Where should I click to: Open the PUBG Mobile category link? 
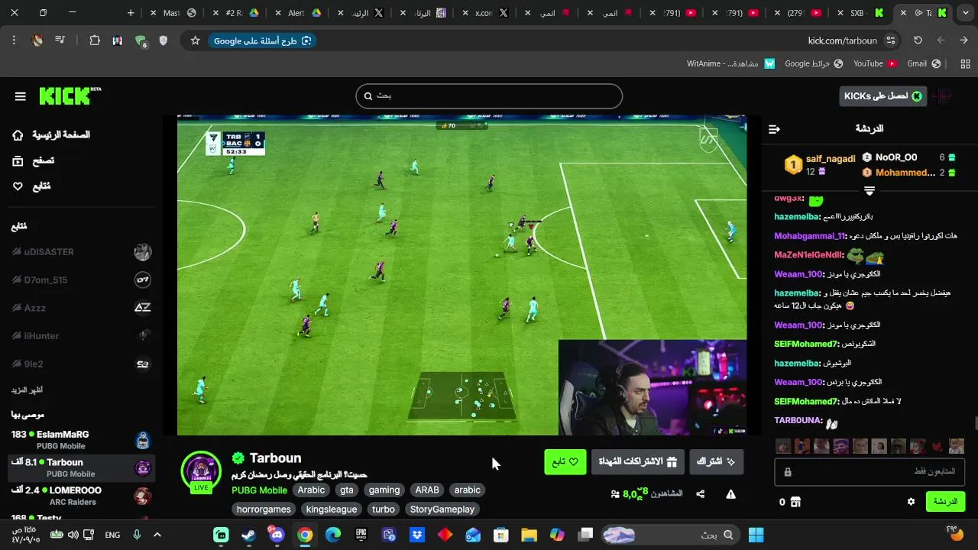(259, 490)
